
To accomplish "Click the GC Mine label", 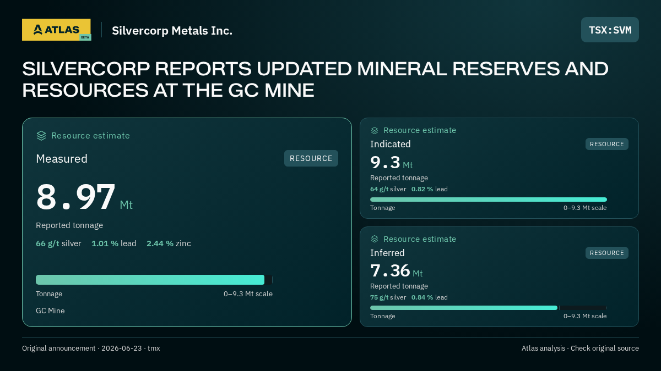I will coord(50,311).
